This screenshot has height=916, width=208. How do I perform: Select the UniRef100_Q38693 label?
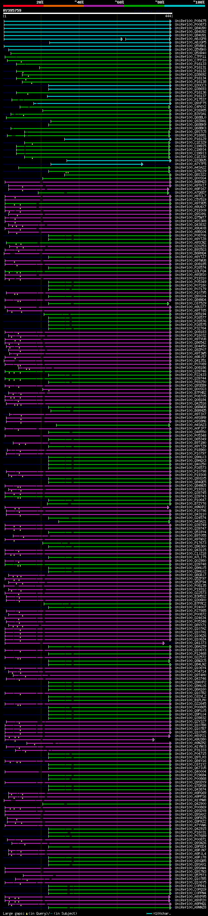click(190, 89)
